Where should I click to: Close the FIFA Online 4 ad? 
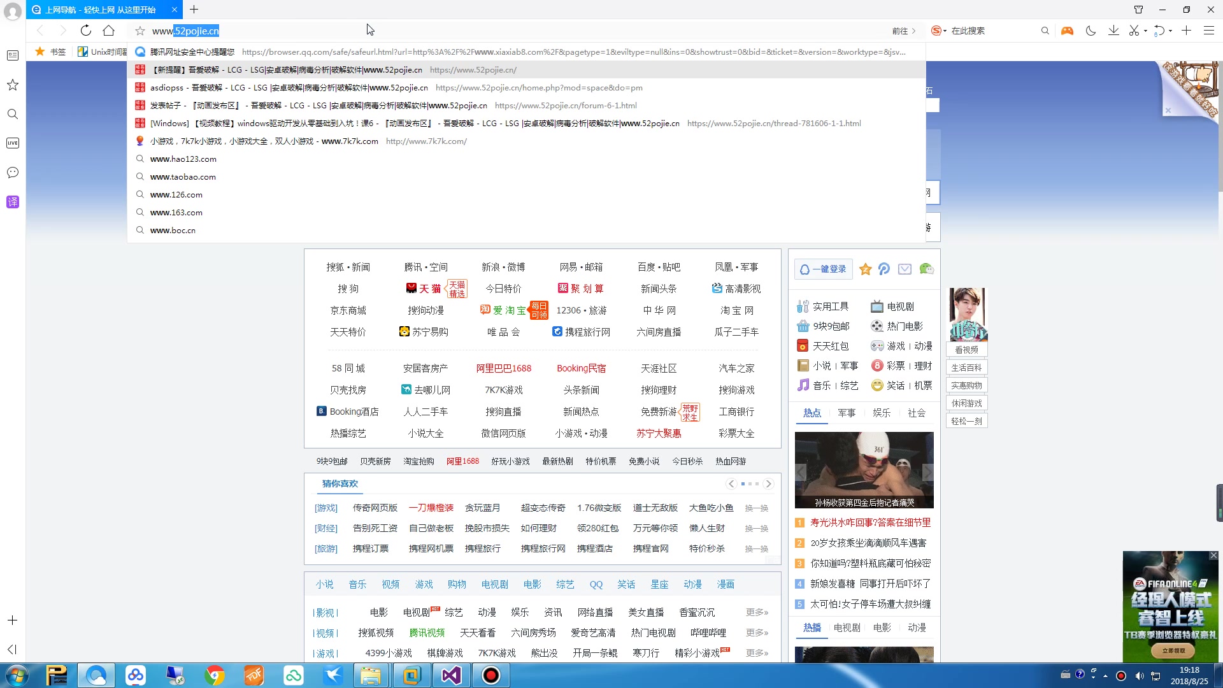click(1213, 555)
